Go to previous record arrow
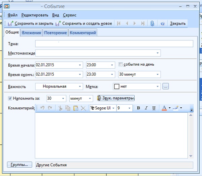 [x=127, y=24]
